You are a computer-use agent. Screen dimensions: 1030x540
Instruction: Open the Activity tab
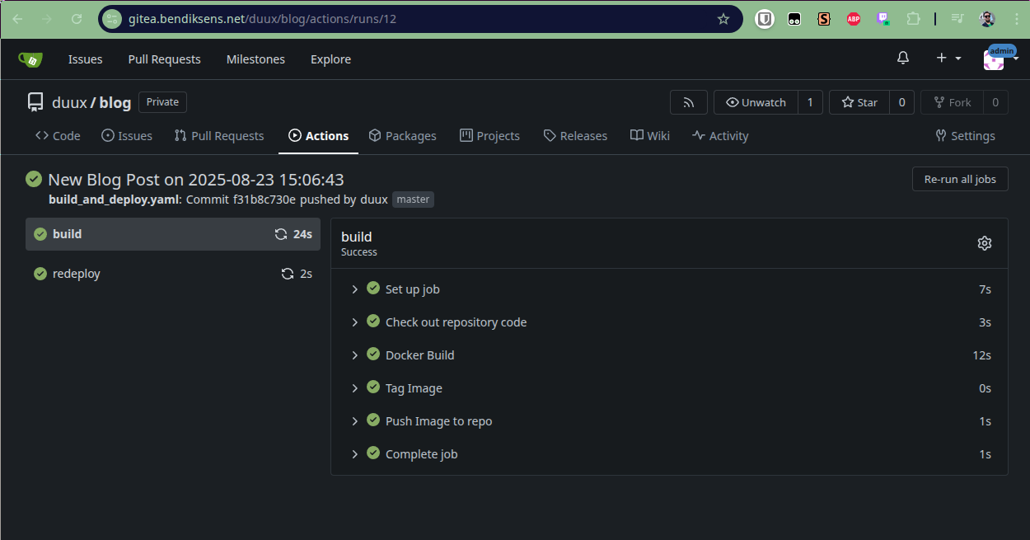[720, 136]
